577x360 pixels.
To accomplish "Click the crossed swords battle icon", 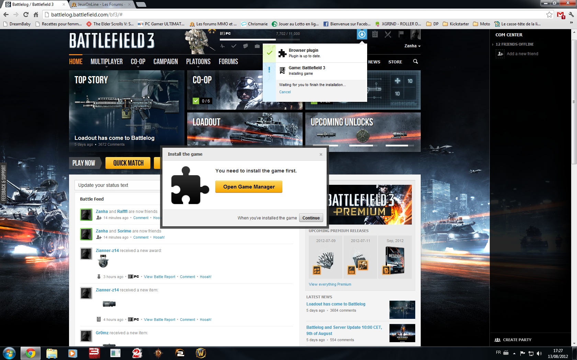I will click(388, 34).
